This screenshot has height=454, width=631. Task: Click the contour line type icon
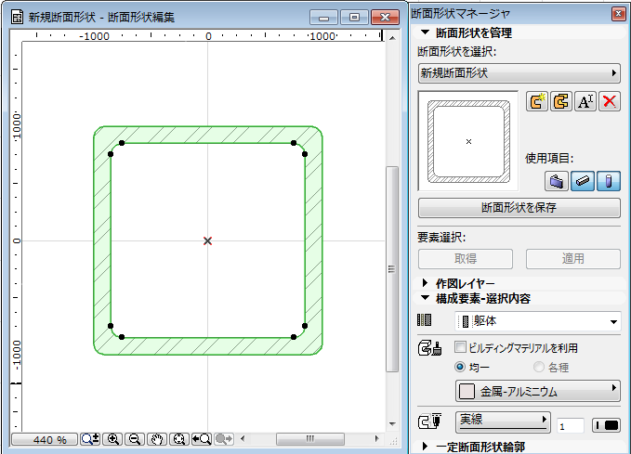click(429, 422)
